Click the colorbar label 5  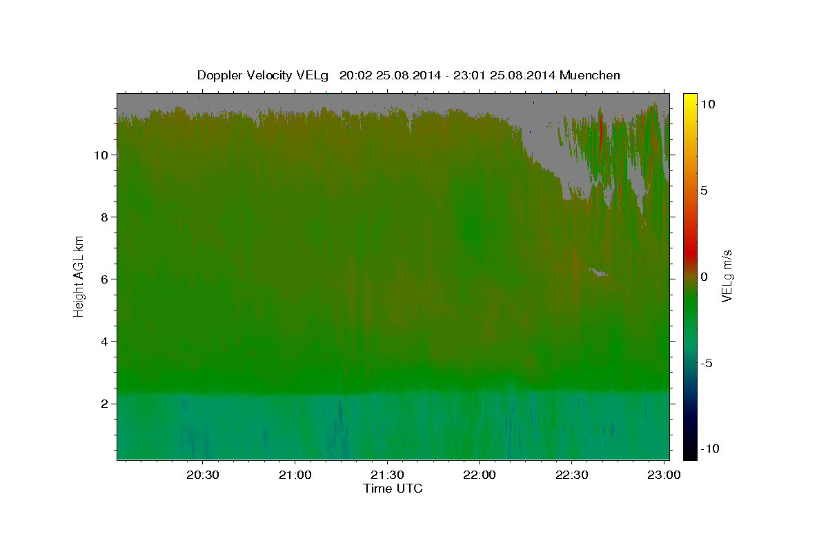(704, 190)
